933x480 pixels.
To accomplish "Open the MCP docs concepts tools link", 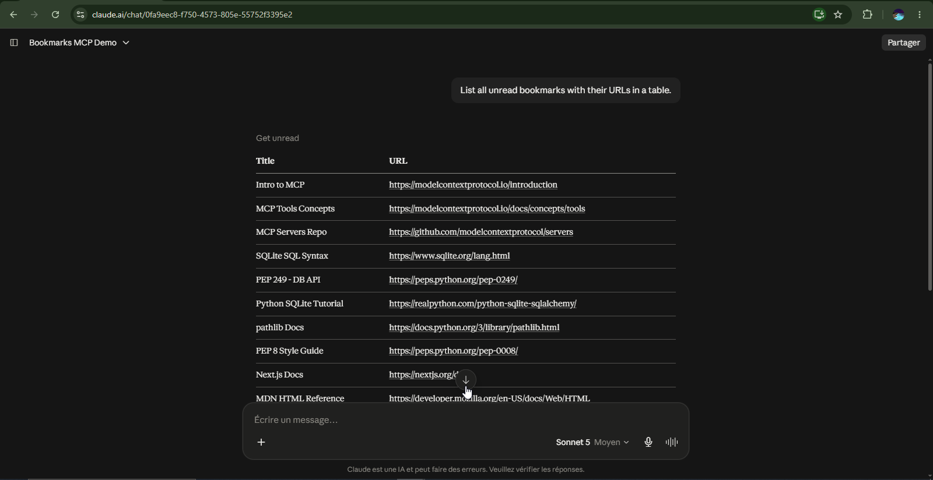I will point(487,209).
